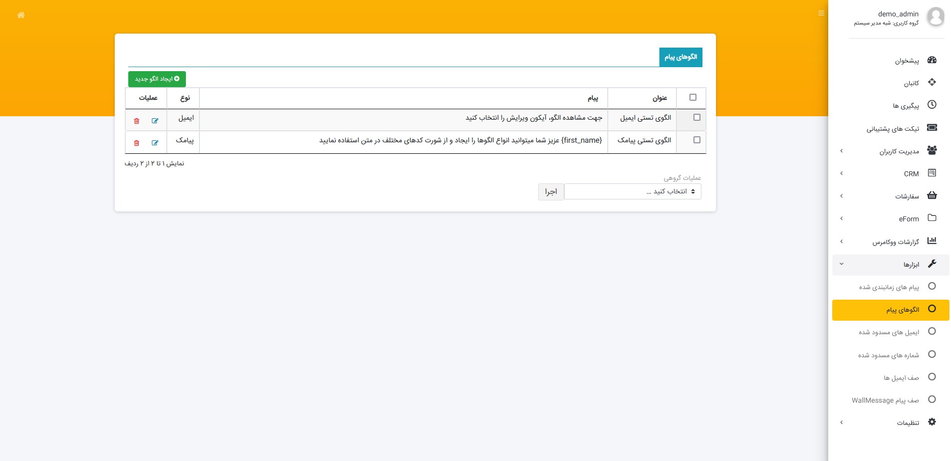Click the edit icon for the SMS template row

click(155, 143)
